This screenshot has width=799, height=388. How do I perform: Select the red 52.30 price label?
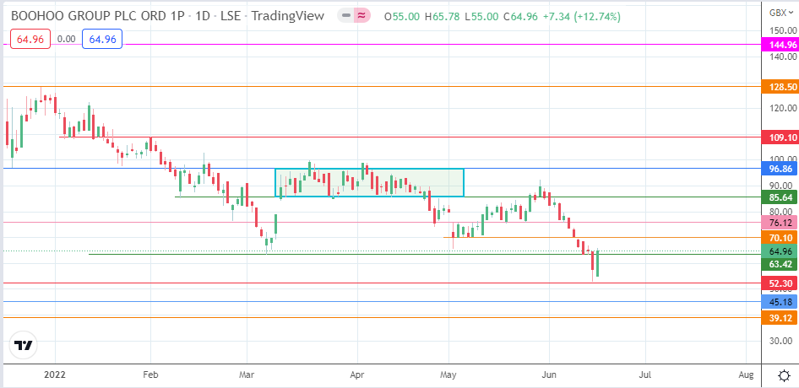780,283
